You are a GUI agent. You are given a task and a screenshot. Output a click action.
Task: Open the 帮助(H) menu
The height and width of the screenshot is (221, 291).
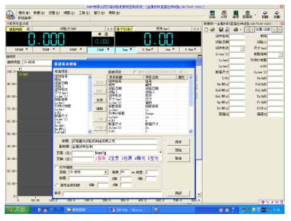click(114, 13)
